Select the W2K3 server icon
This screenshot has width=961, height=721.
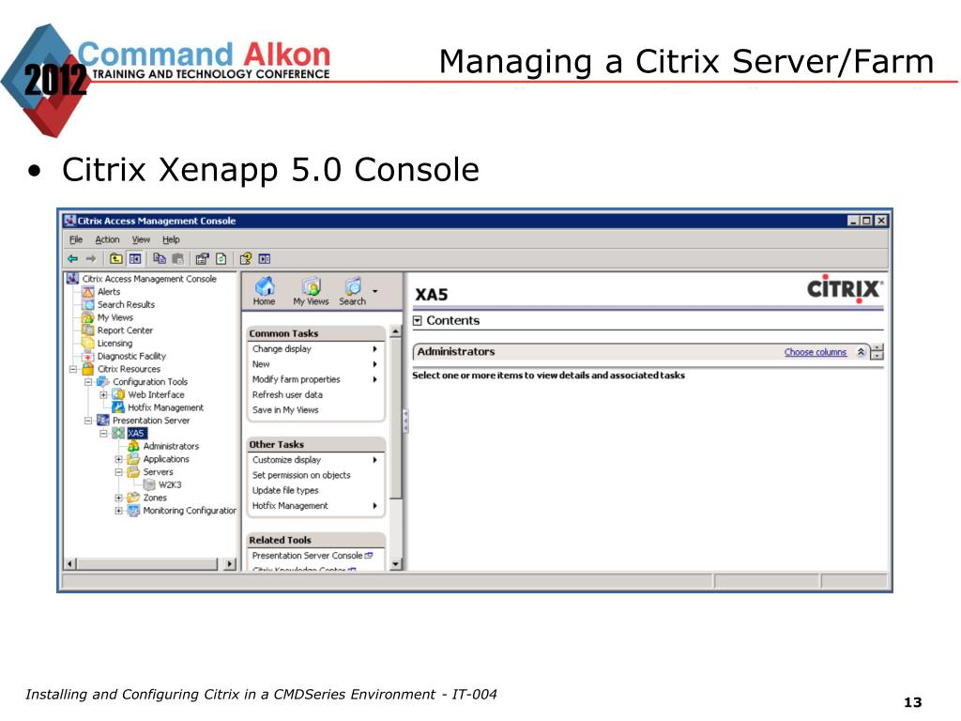(149, 484)
